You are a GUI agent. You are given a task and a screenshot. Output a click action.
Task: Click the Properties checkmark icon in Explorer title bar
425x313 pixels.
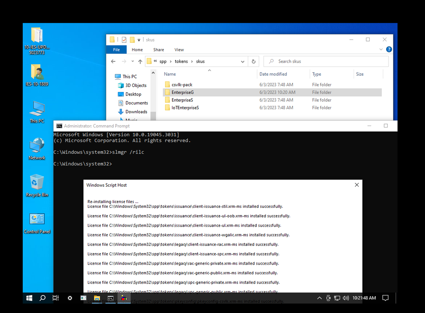(124, 40)
